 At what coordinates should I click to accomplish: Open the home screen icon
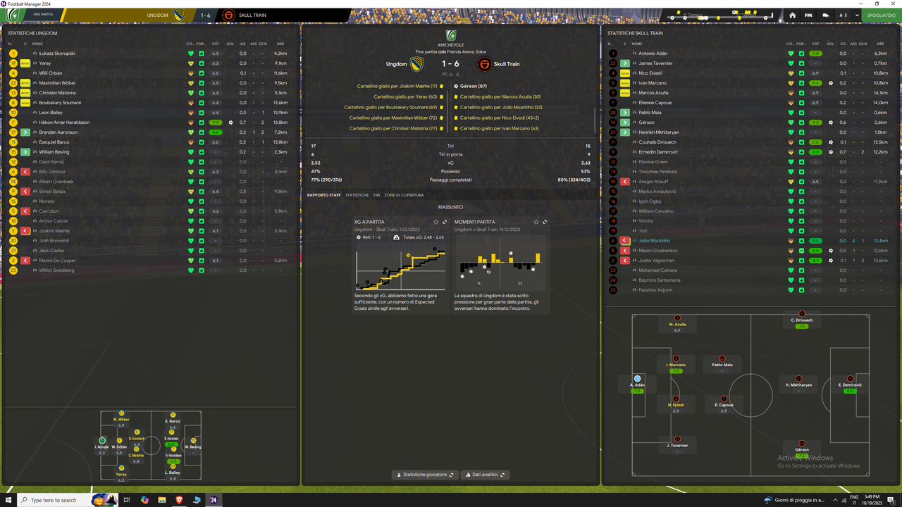point(792,15)
